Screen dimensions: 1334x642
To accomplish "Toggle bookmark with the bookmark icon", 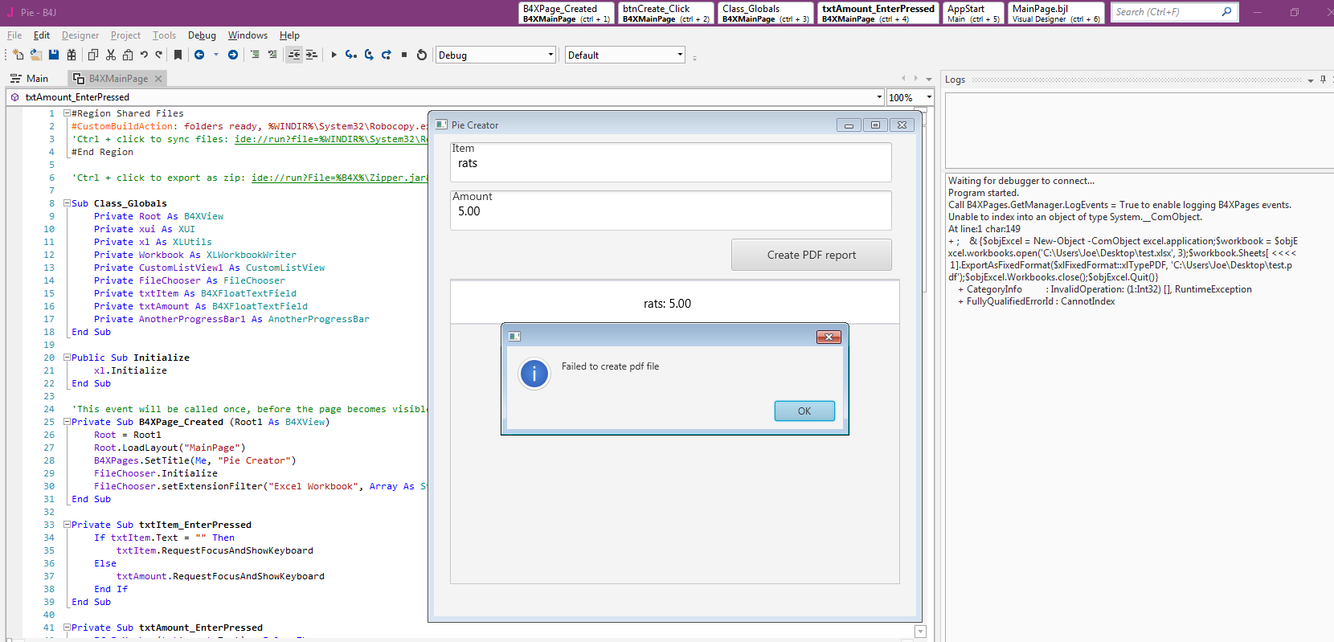I will tap(178, 55).
